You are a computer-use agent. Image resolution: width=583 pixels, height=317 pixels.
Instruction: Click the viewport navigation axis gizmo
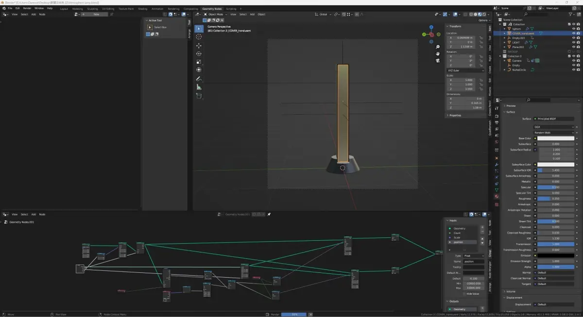point(431,34)
